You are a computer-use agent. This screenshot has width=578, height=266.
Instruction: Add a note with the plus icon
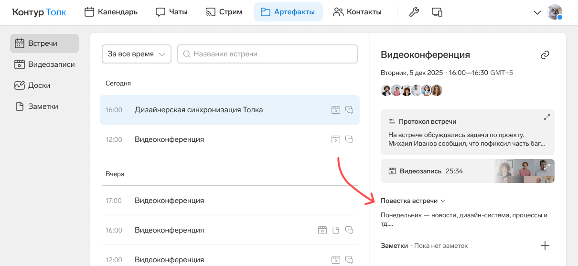click(x=545, y=245)
